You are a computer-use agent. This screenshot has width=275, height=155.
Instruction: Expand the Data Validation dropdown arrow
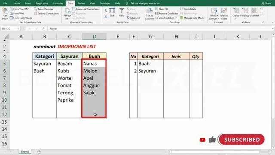[177, 18]
